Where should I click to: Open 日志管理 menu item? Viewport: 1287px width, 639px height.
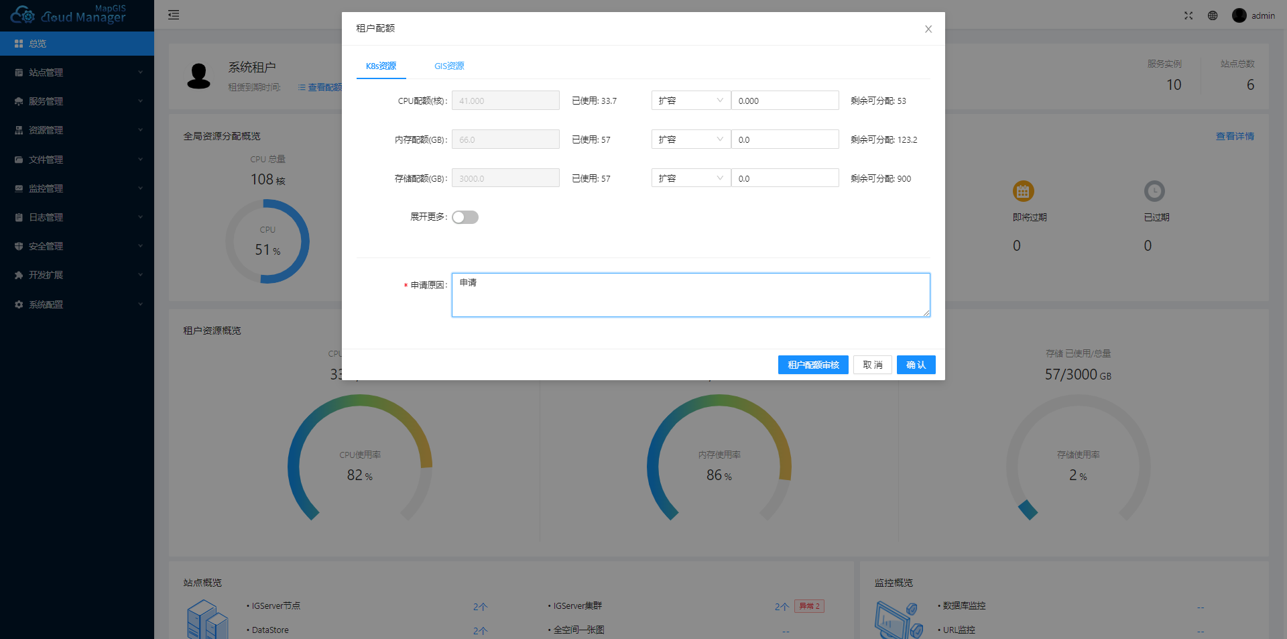tap(77, 217)
